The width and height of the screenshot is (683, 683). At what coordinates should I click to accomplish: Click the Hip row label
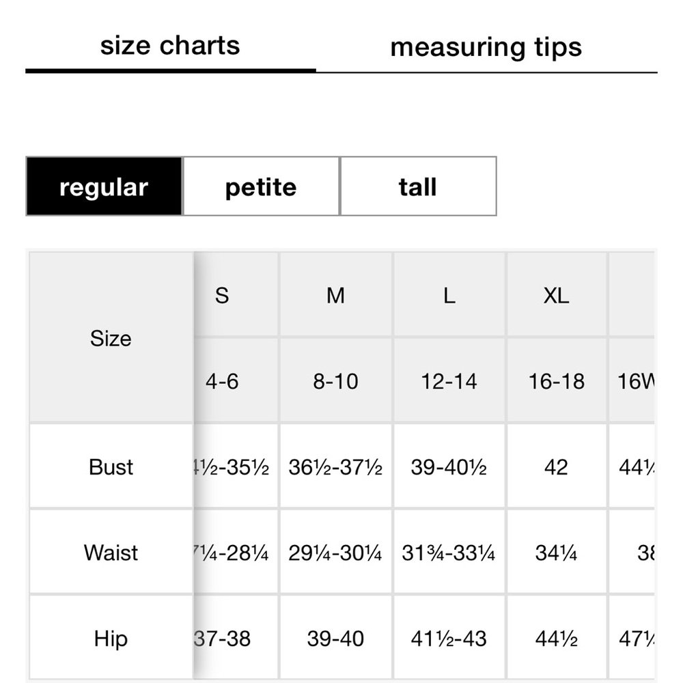(x=111, y=638)
